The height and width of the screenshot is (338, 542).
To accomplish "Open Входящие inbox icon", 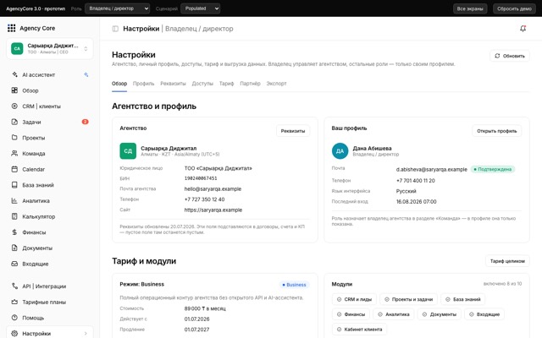I will tap(14, 264).
